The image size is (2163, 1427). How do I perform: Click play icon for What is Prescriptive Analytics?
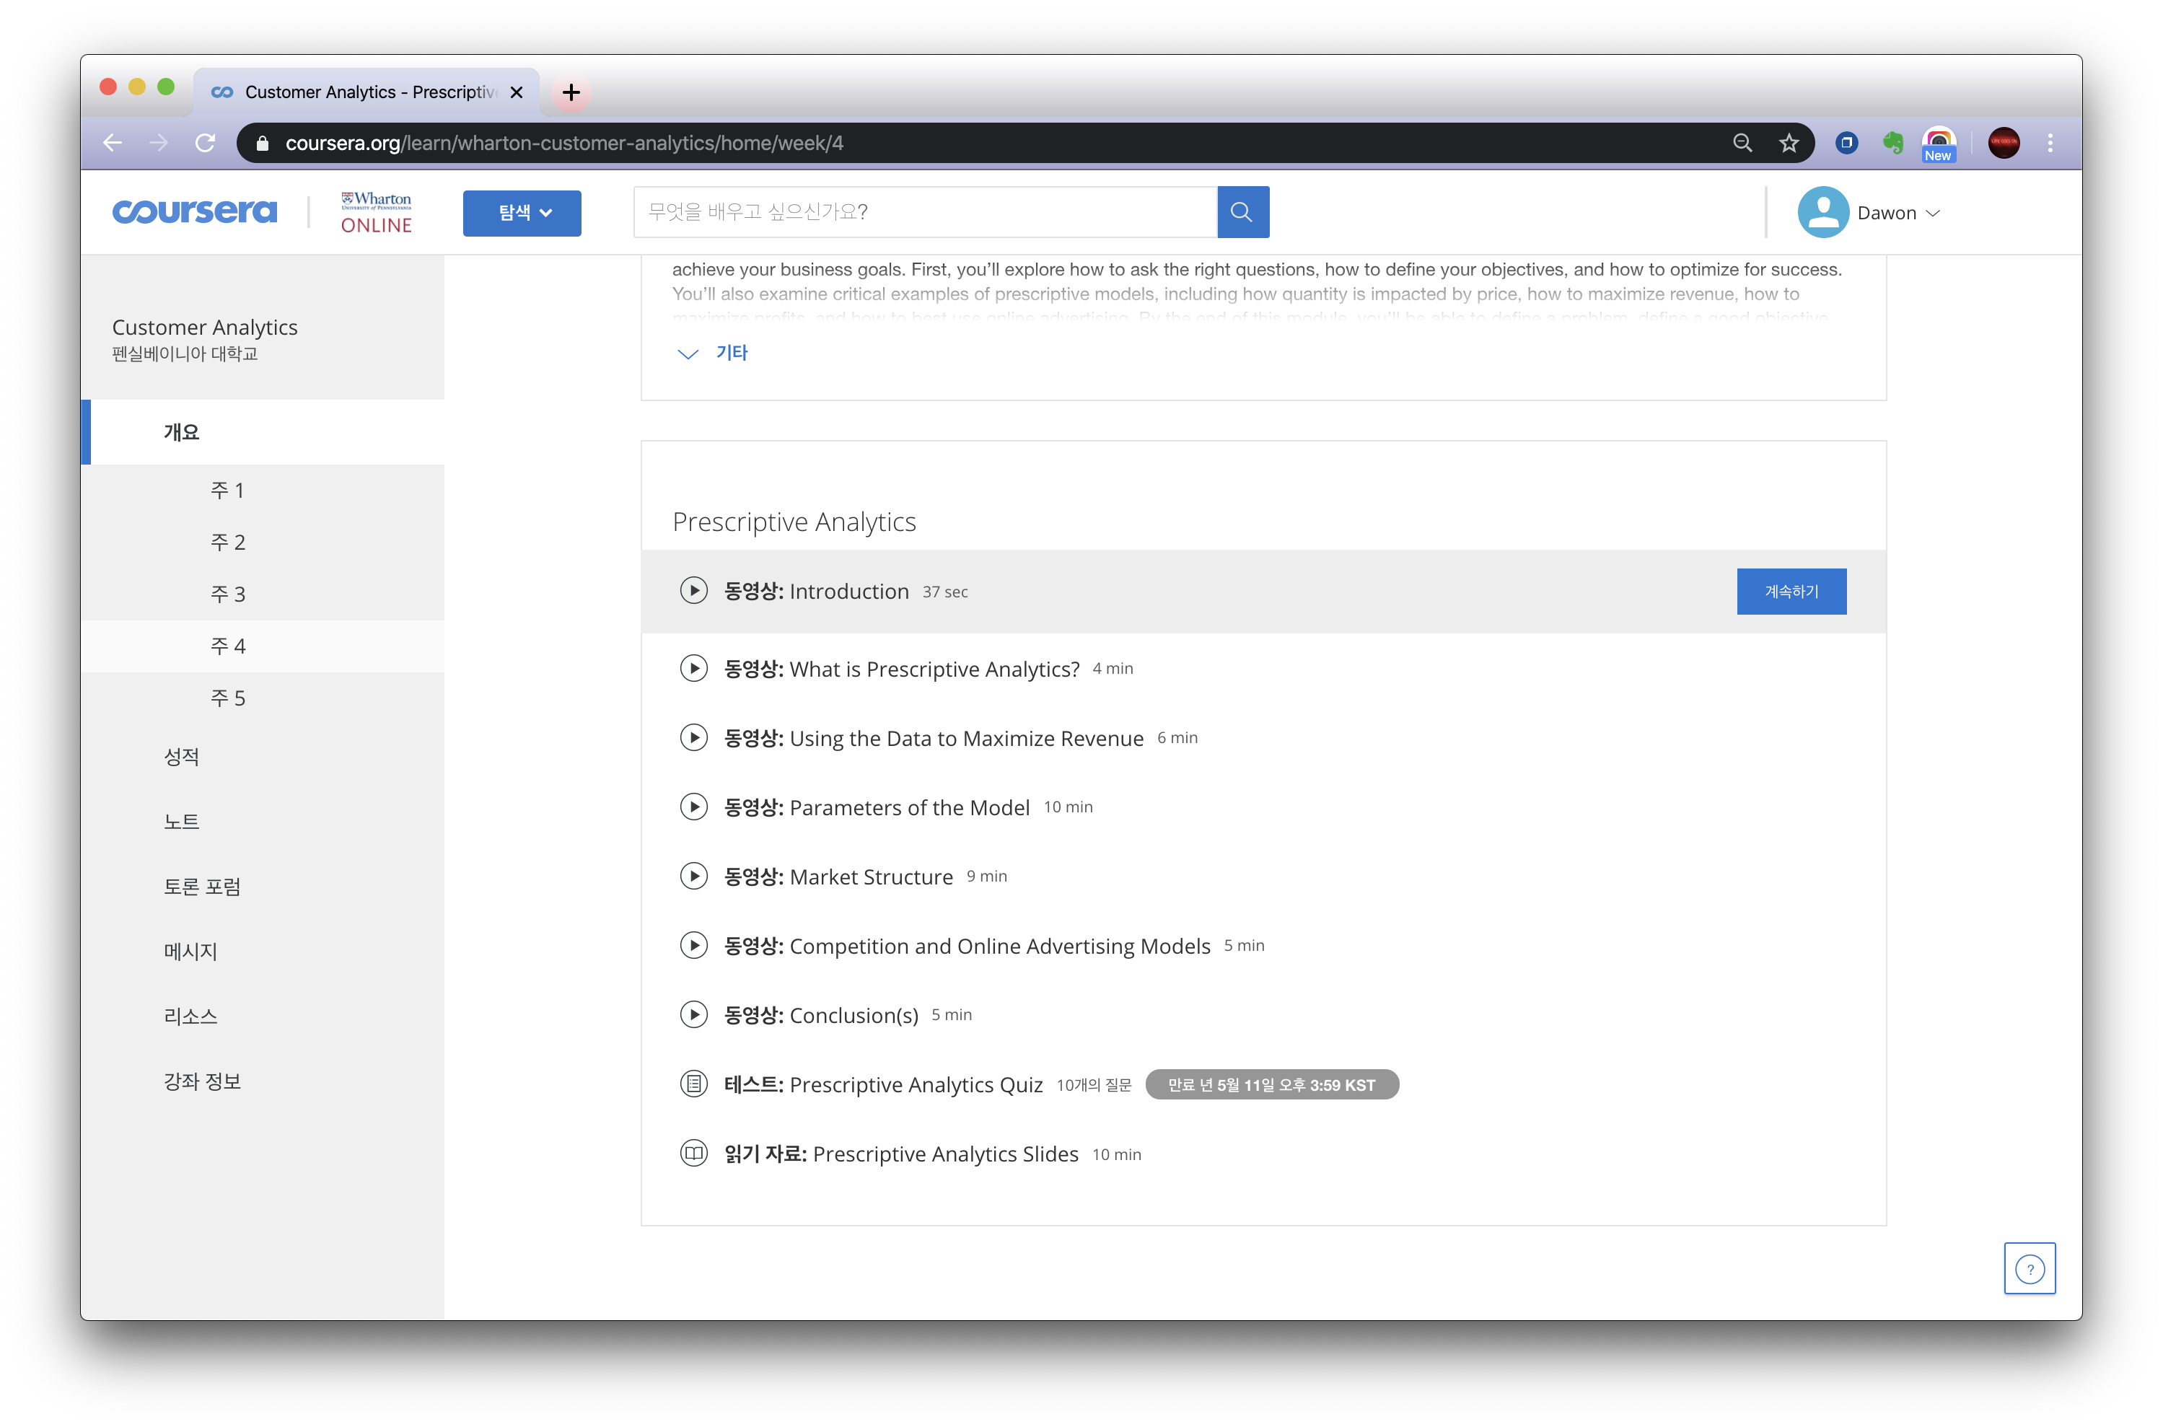[x=693, y=668]
